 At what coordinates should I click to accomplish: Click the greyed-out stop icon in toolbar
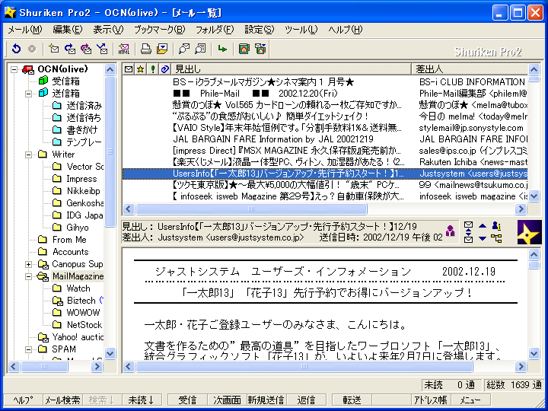point(32,49)
